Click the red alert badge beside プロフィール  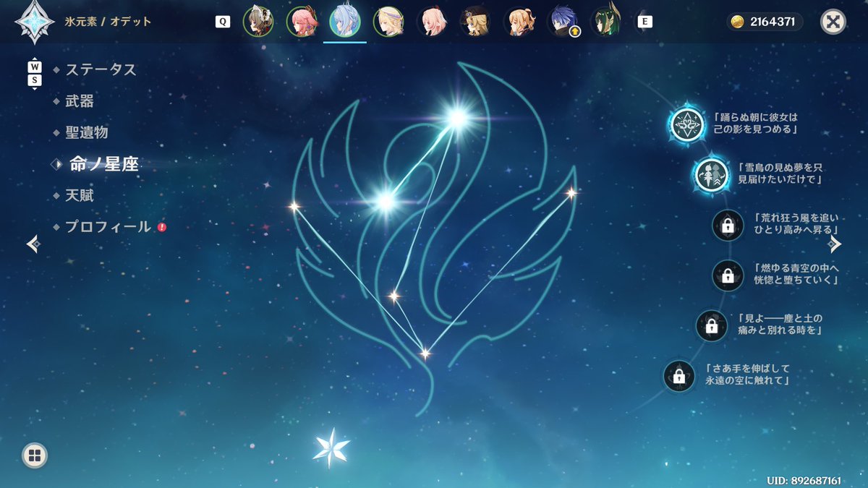click(x=162, y=227)
